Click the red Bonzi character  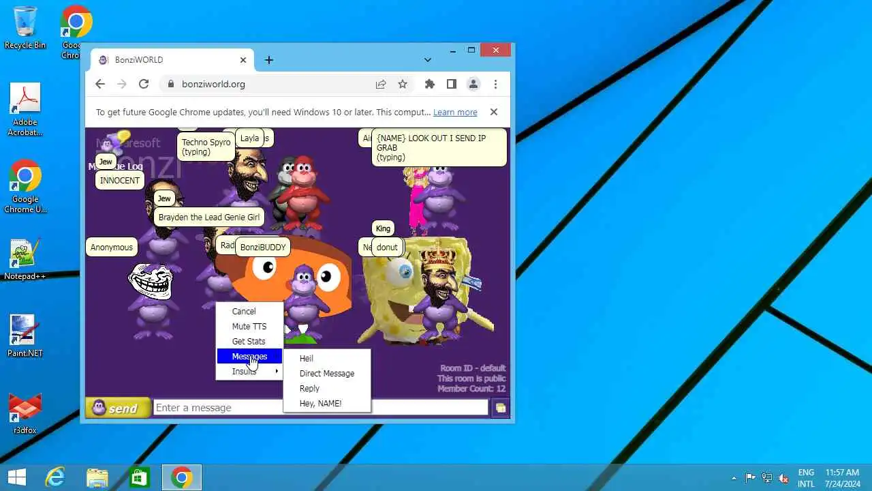pos(305,193)
